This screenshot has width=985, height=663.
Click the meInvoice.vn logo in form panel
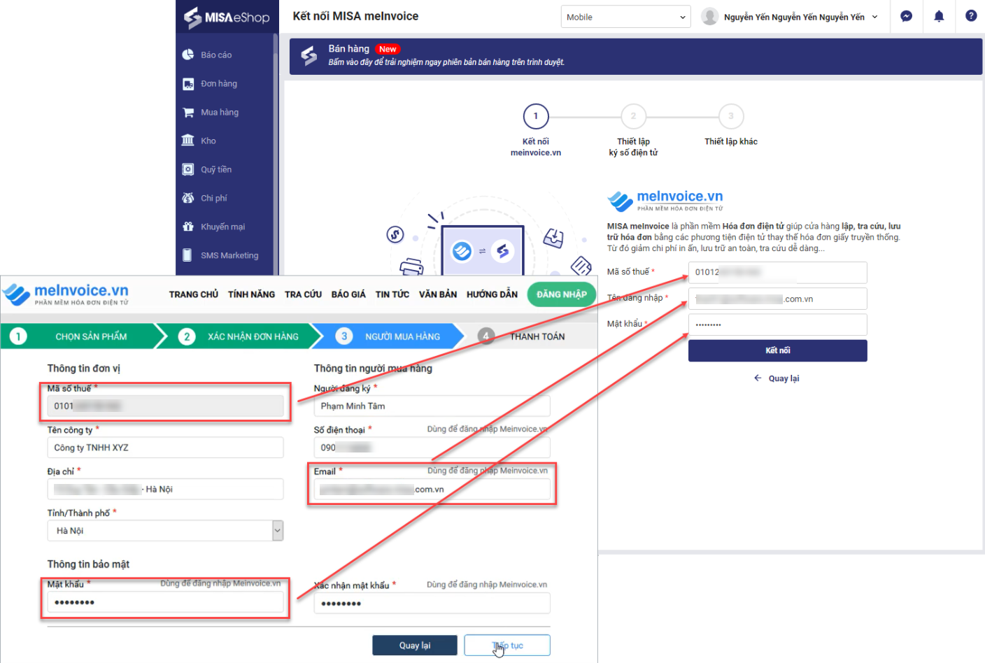(665, 200)
